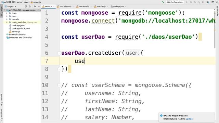Select Scratches and Consoles in the tree
The height and width of the screenshot is (123, 219).
click(x=20, y=38)
